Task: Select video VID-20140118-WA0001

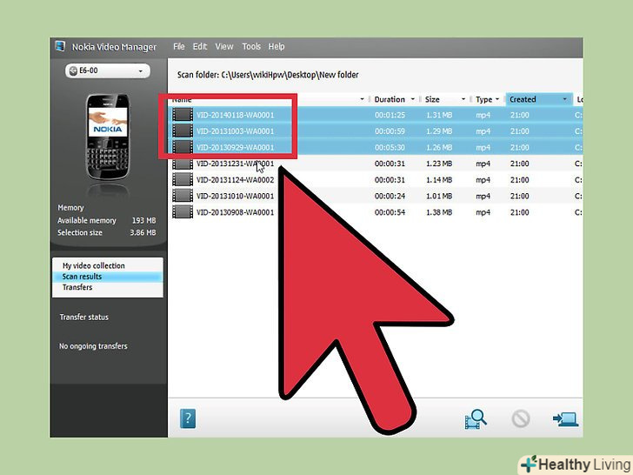Action: pos(236,115)
